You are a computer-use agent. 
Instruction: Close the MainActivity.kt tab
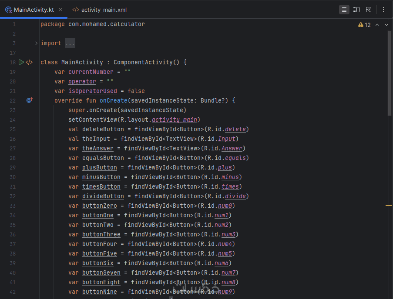tap(60, 10)
